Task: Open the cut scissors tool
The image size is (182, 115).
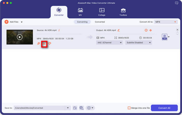Action: [x=44, y=44]
